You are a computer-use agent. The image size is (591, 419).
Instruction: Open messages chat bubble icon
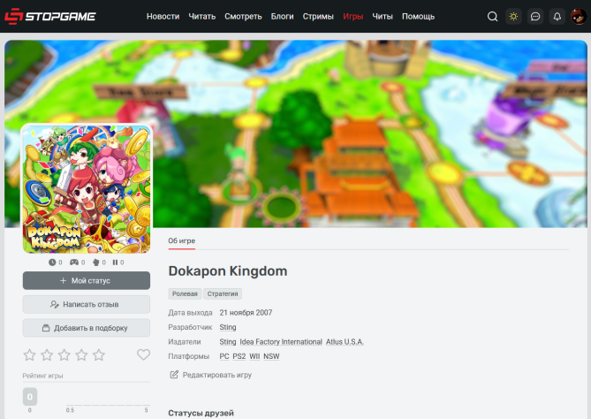click(x=535, y=16)
